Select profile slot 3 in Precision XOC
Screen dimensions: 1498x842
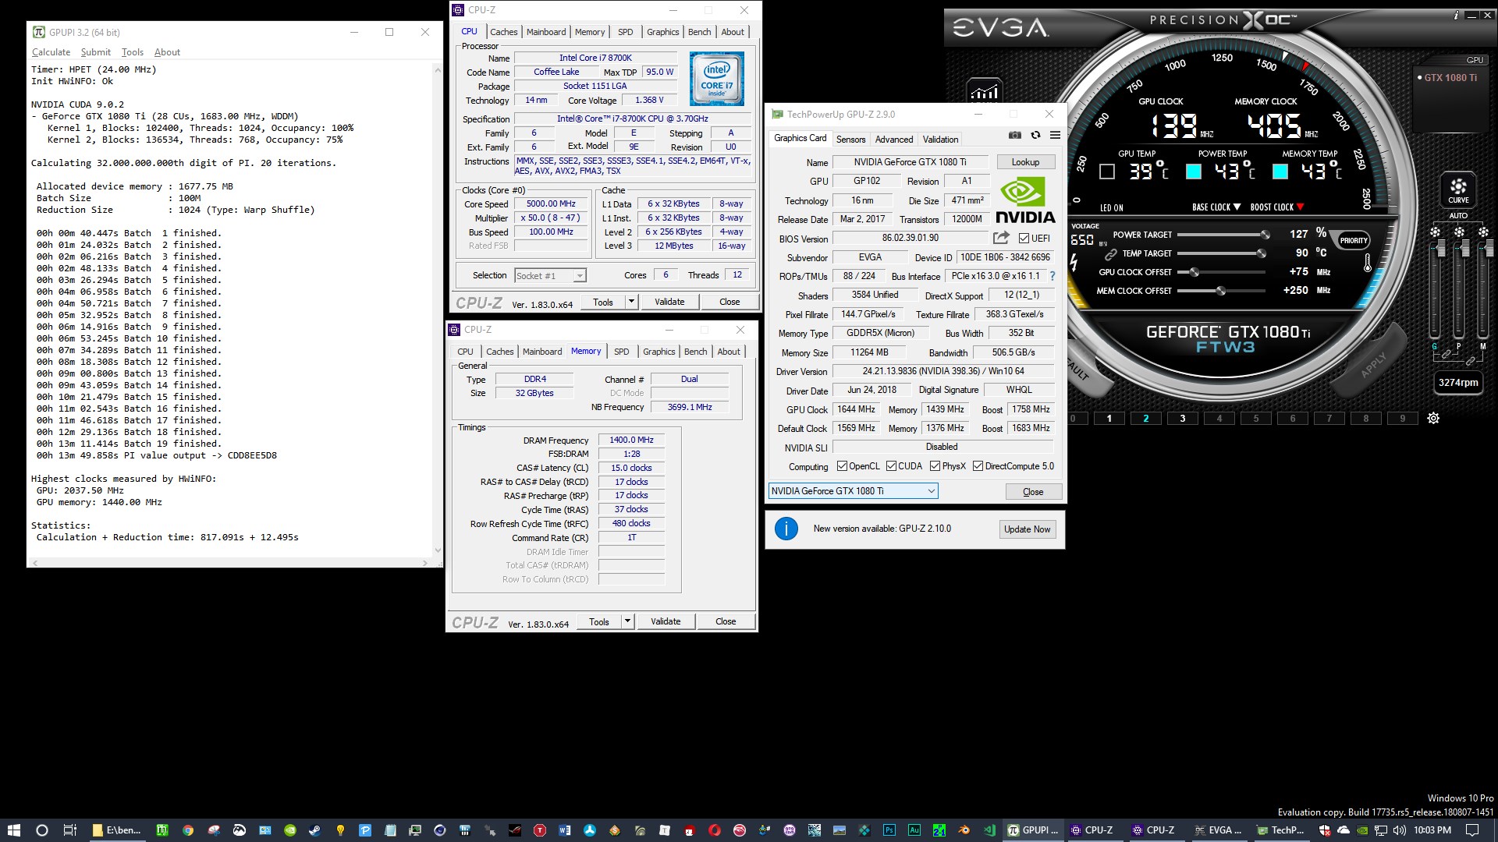[1183, 419]
